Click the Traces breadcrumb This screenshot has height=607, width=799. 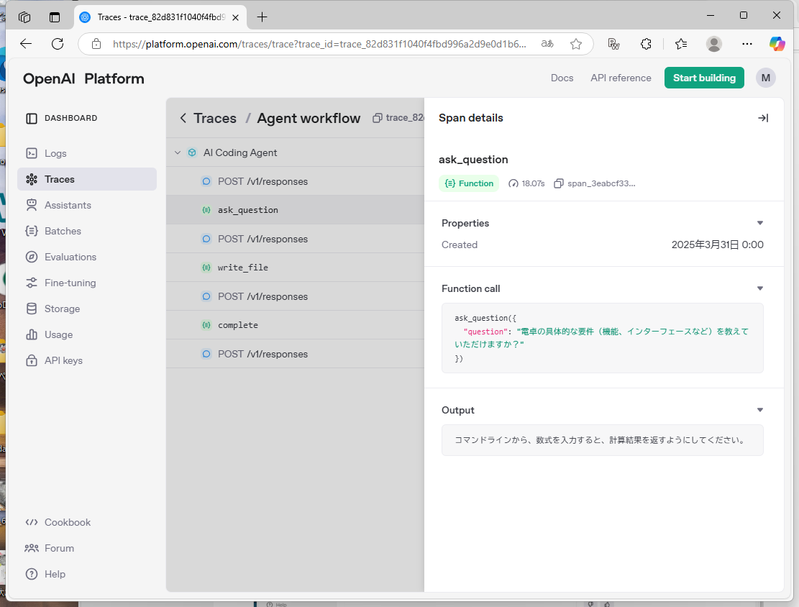215,118
